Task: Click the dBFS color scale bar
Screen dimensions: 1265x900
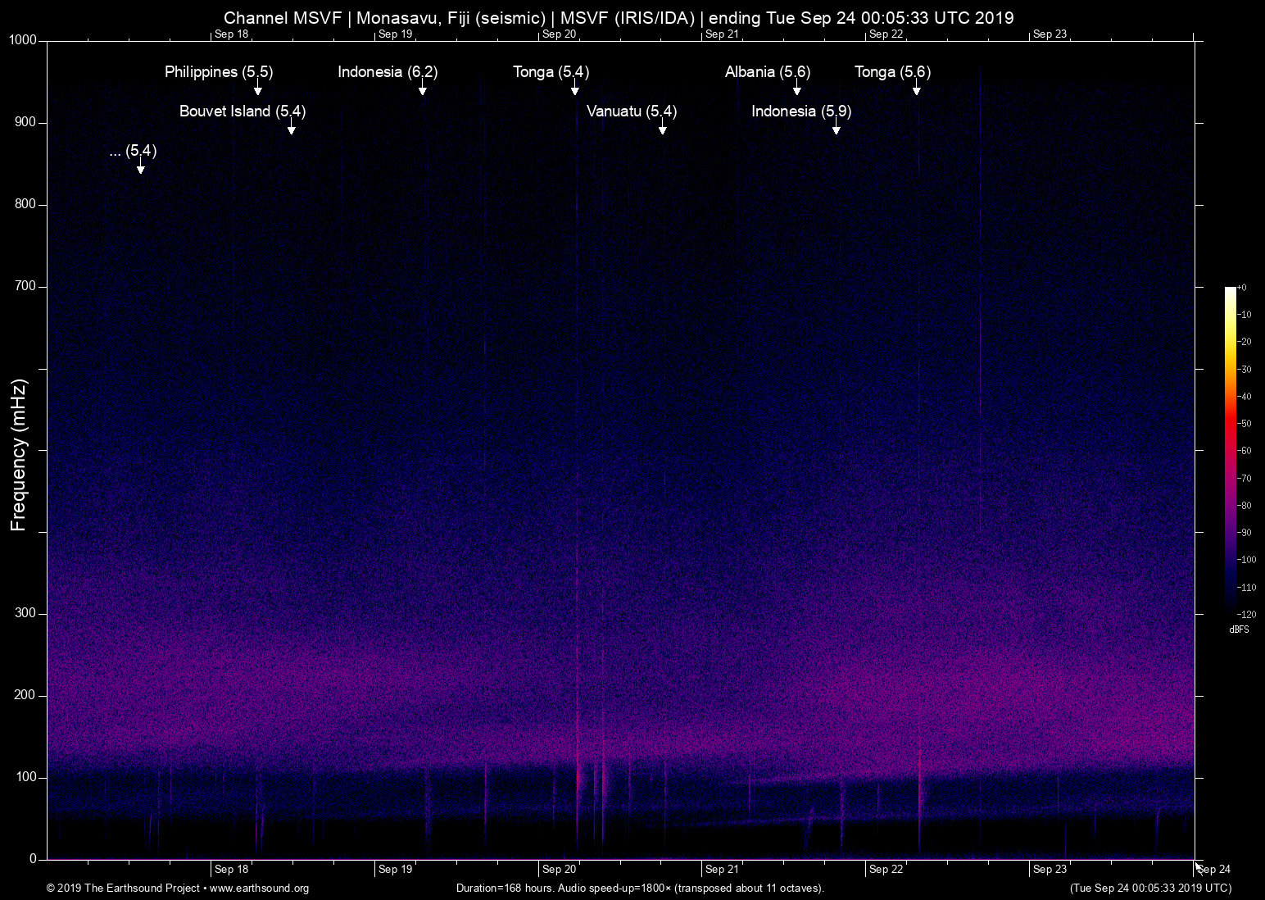Action: [1230, 449]
